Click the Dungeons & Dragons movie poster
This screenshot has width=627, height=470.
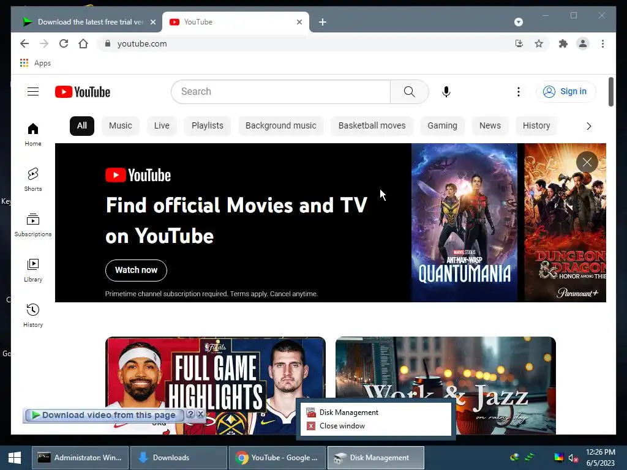pos(565,223)
